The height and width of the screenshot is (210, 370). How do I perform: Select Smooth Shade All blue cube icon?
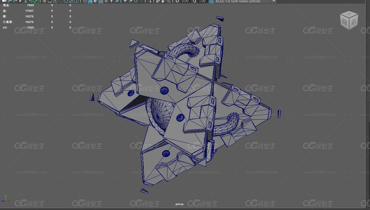[x=90, y=1]
